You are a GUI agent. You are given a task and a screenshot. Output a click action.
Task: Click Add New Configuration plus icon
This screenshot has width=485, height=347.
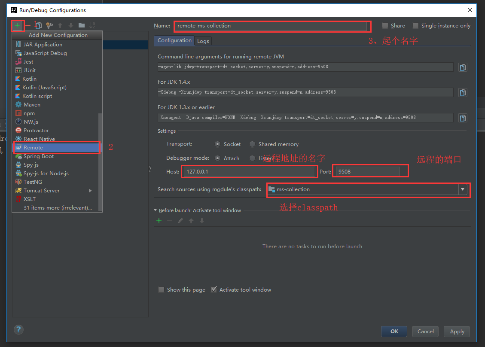coord(17,25)
